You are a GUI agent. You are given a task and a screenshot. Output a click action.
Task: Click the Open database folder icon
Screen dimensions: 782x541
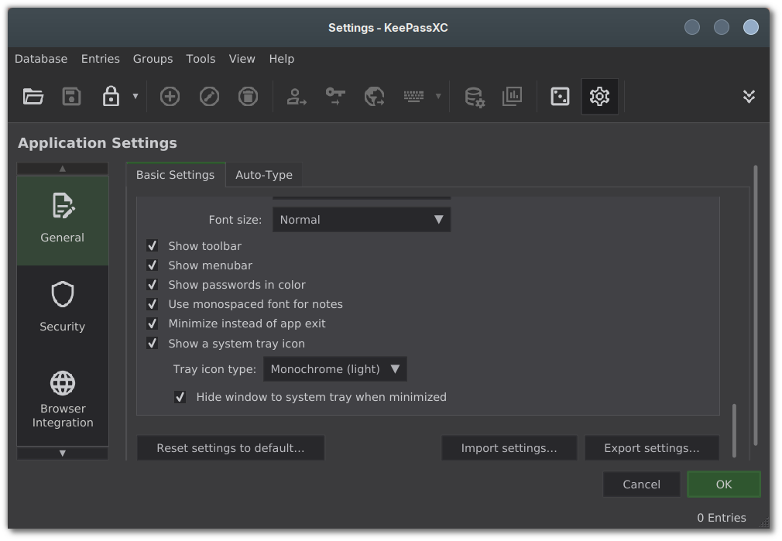33,96
